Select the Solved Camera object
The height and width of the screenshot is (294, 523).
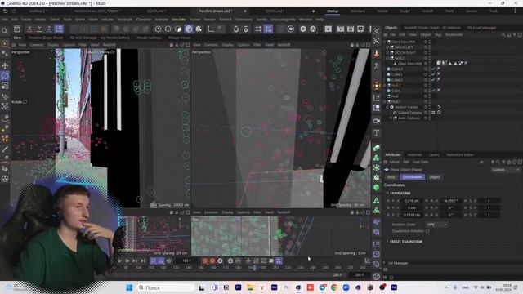point(409,113)
